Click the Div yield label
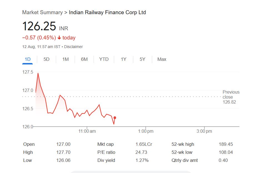Image resolution: width=256 pixels, height=173 pixels. pyautogui.click(x=106, y=160)
